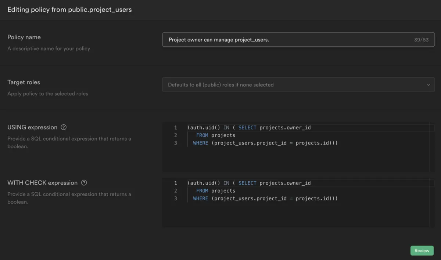
Task: Click line number 3 in WITH CHECK editor gutter
Action: [x=176, y=199]
